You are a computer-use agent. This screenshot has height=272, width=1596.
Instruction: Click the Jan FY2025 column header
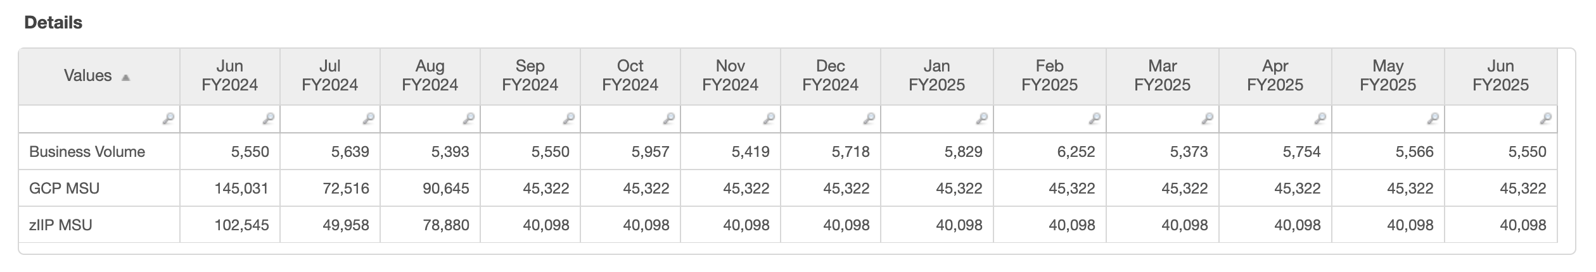936,76
